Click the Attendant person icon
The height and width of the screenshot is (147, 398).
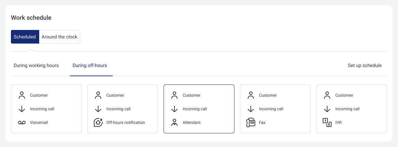(174, 122)
